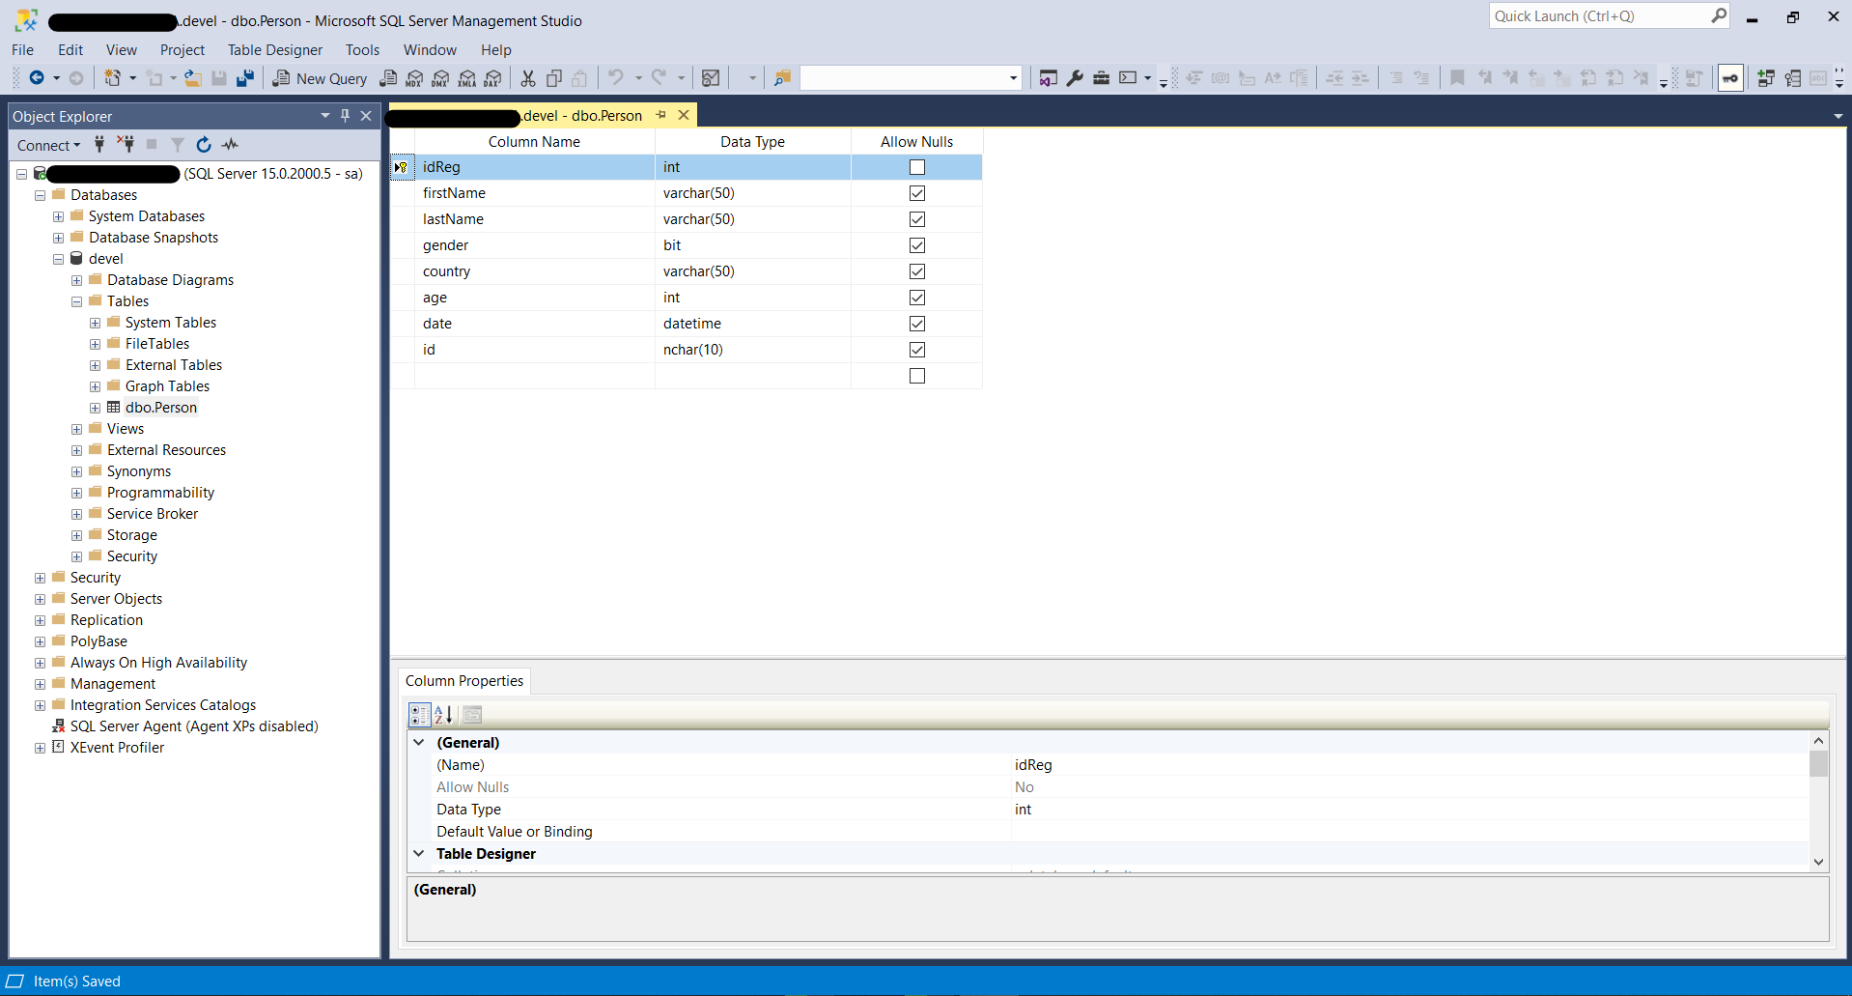Expand the dbo.Person table node
This screenshot has width=1852, height=996.
point(95,408)
